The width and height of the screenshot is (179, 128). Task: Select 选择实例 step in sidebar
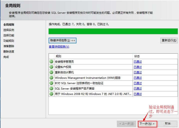click(x=9, y=30)
